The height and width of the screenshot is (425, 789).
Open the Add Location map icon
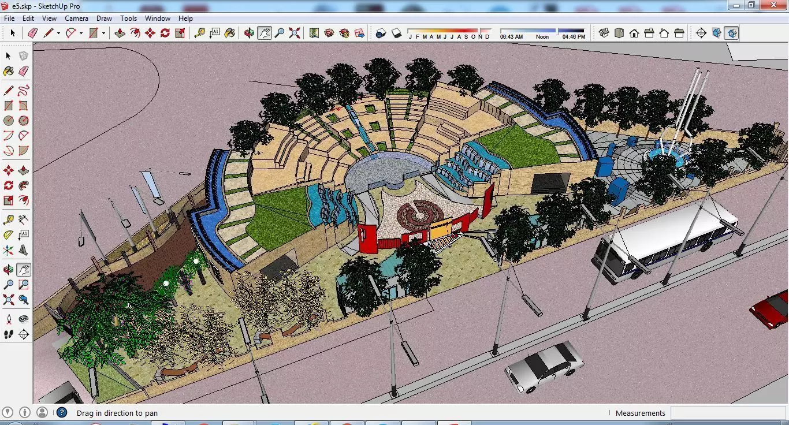click(x=314, y=33)
